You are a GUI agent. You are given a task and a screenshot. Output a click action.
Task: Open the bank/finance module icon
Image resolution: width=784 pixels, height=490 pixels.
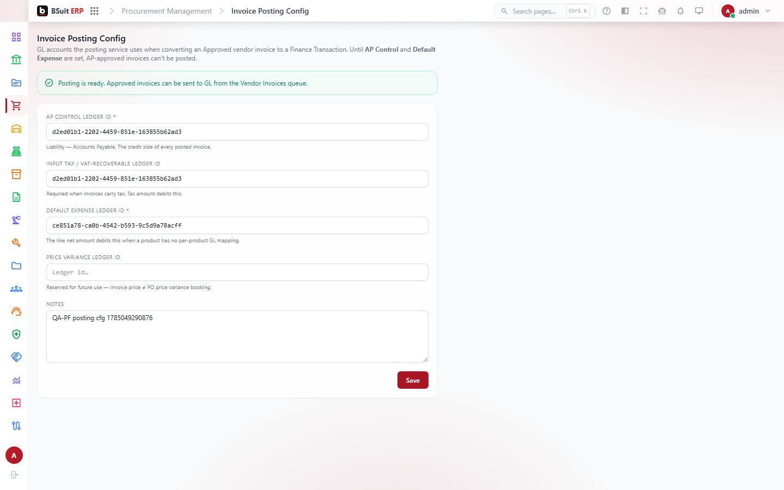click(x=16, y=60)
